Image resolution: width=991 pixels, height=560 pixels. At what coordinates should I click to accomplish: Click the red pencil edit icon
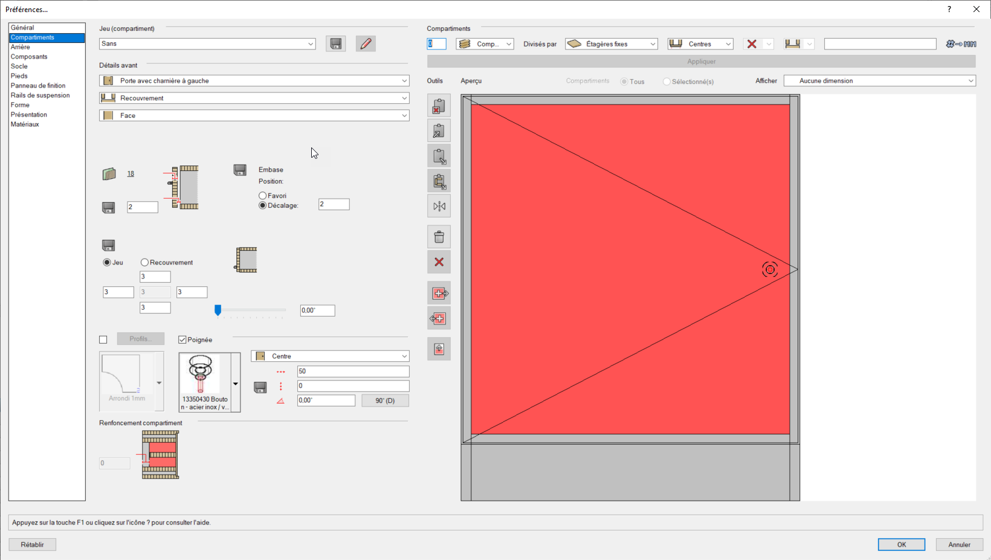pos(366,43)
